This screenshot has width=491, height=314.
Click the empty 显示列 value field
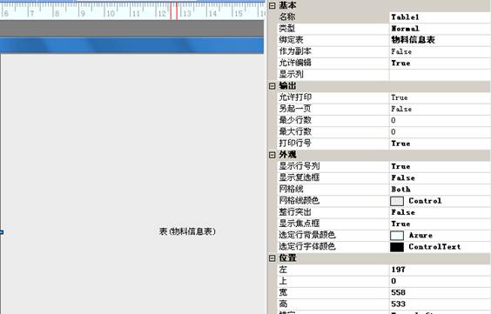(x=440, y=75)
